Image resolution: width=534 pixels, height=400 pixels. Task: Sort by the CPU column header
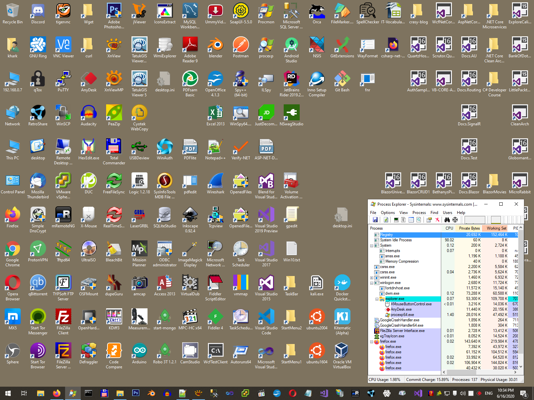(449, 228)
